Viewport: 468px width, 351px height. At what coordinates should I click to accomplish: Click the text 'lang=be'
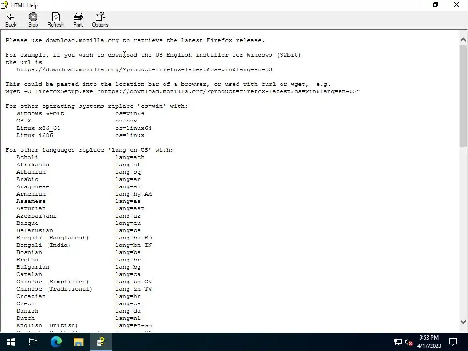click(128, 230)
